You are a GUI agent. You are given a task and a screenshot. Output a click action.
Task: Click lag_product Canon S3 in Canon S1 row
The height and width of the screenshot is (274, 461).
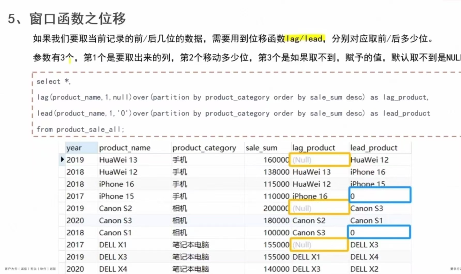309,233
